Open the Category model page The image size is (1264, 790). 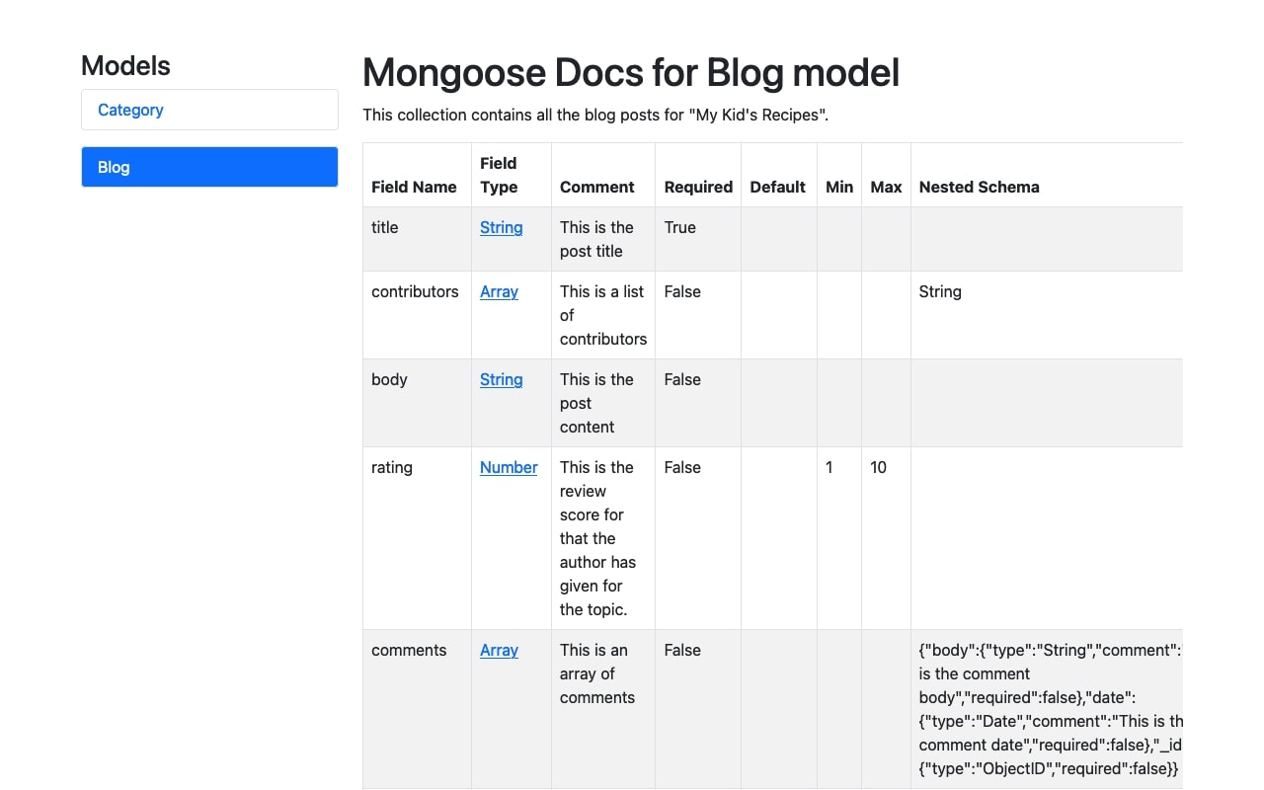pos(129,110)
